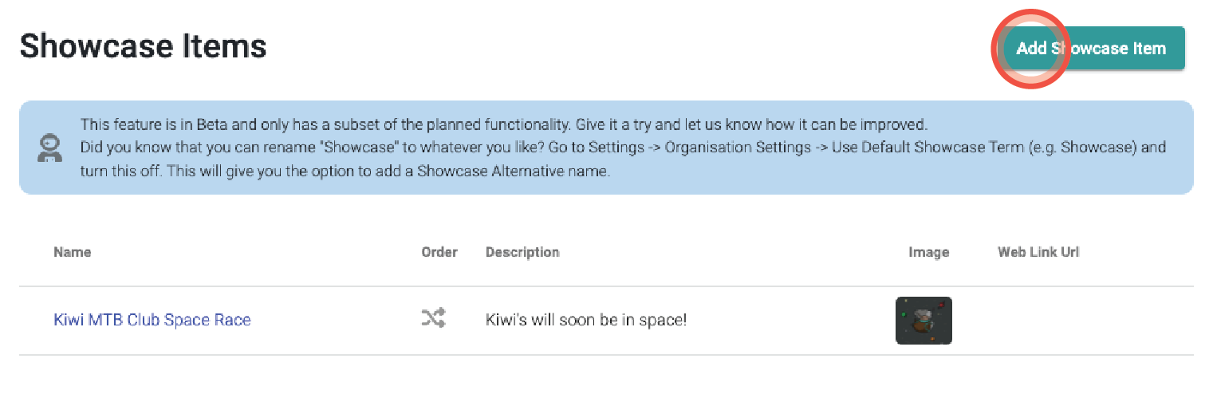Image resolution: width=1213 pixels, height=398 pixels.
Task: Click the "Kiwi's will soon be in space!" description
Action: pos(586,320)
